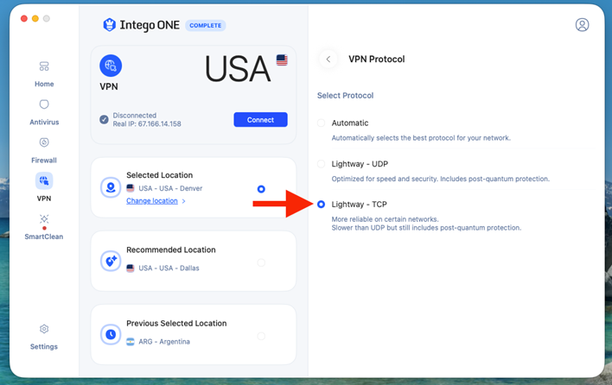This screenshot has width=612, height=385.
Task: Click the 'USA - USA - Denver' text
Action: 170,188
